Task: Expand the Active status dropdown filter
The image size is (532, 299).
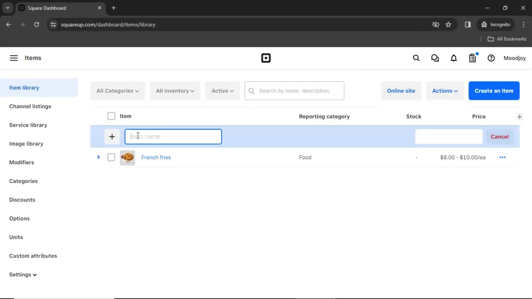Action: (x=222, y=91)
